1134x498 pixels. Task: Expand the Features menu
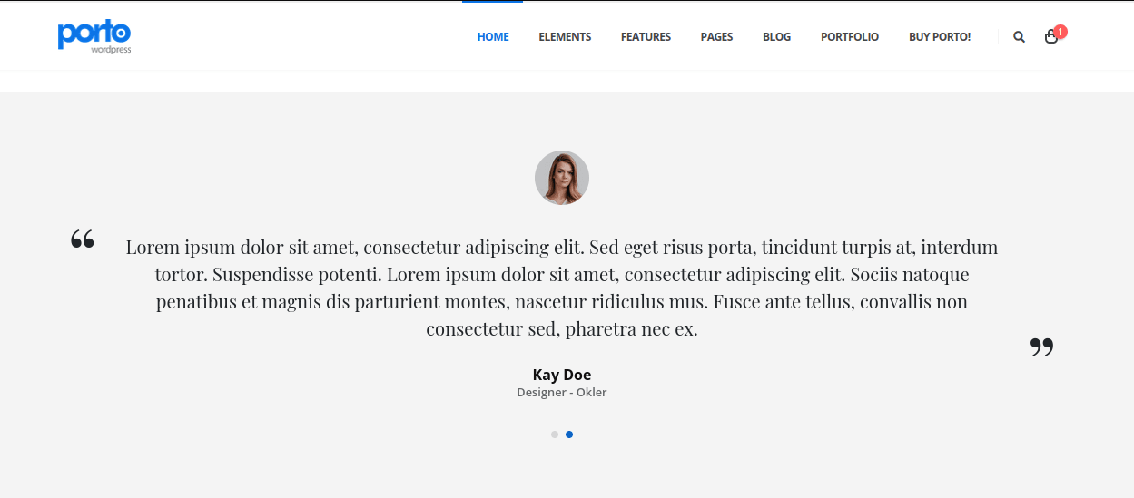pyautogui.click(x=646, y=37)
